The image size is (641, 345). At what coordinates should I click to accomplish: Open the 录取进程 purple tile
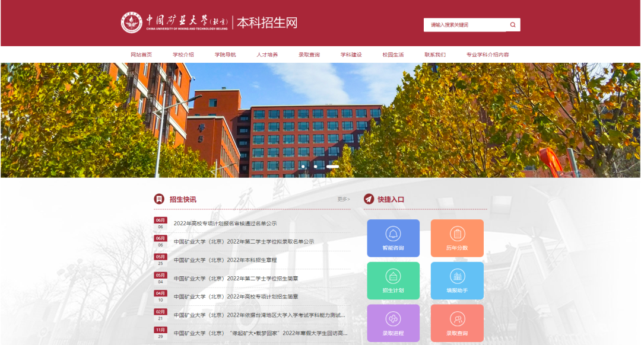click(x=394, y=323)
